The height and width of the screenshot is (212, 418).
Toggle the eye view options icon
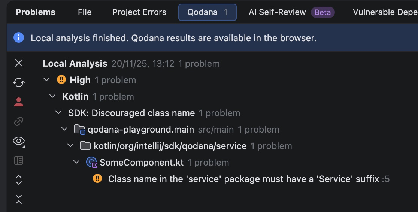click(19, 141)
